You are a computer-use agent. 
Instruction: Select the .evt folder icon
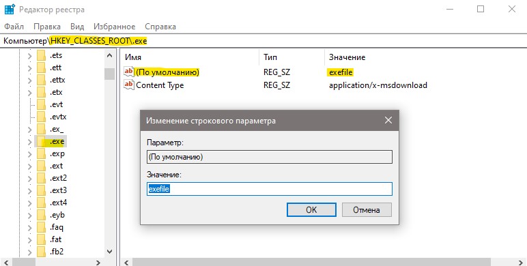pyautogui.click(x=41, y=104)
